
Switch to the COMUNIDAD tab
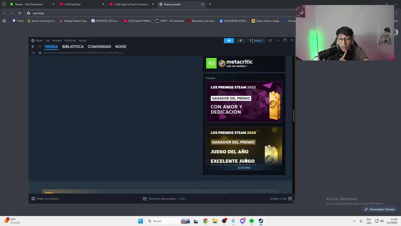99,46
